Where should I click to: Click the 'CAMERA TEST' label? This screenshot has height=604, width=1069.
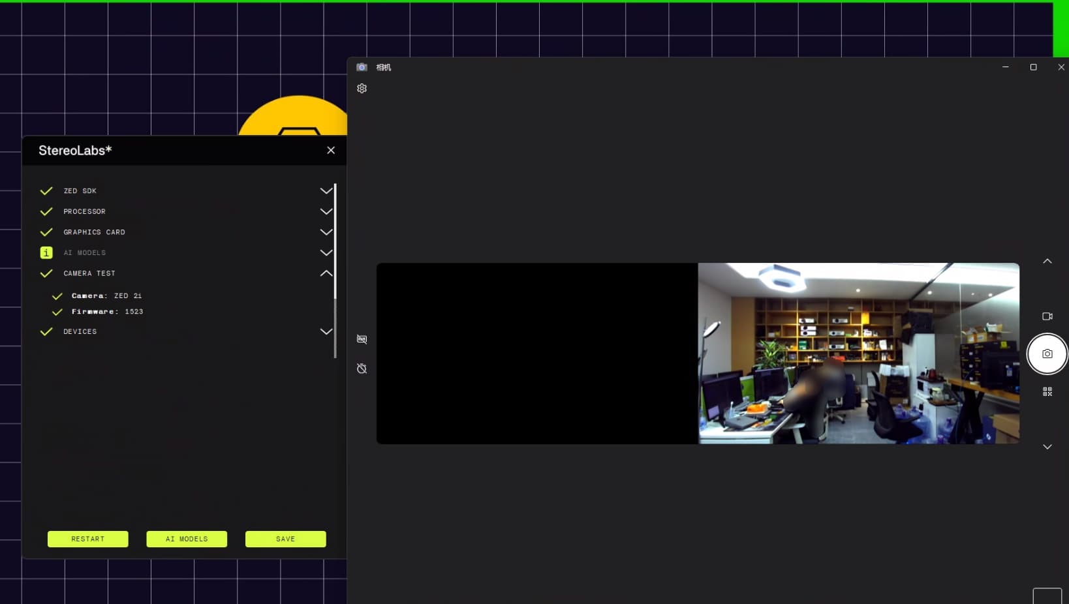[x=89, y=273]
